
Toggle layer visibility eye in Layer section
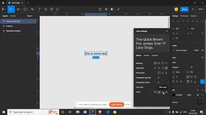(x=202, y=50)
